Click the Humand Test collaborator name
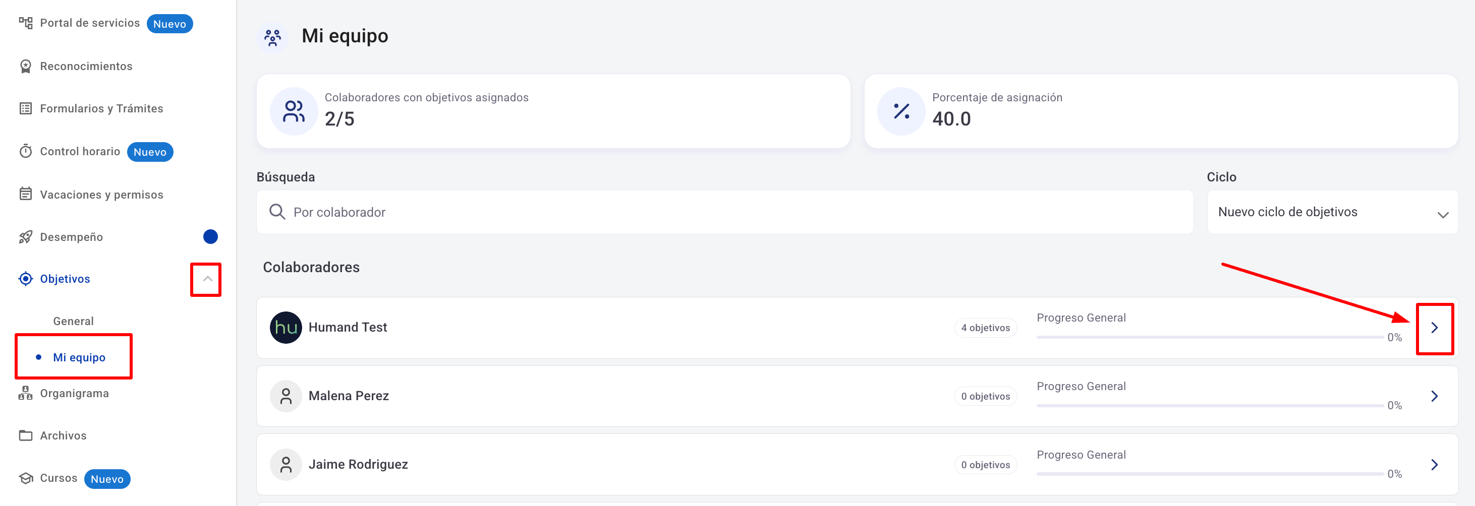The width and height of the screenshot is (1475, 506). 348,328
